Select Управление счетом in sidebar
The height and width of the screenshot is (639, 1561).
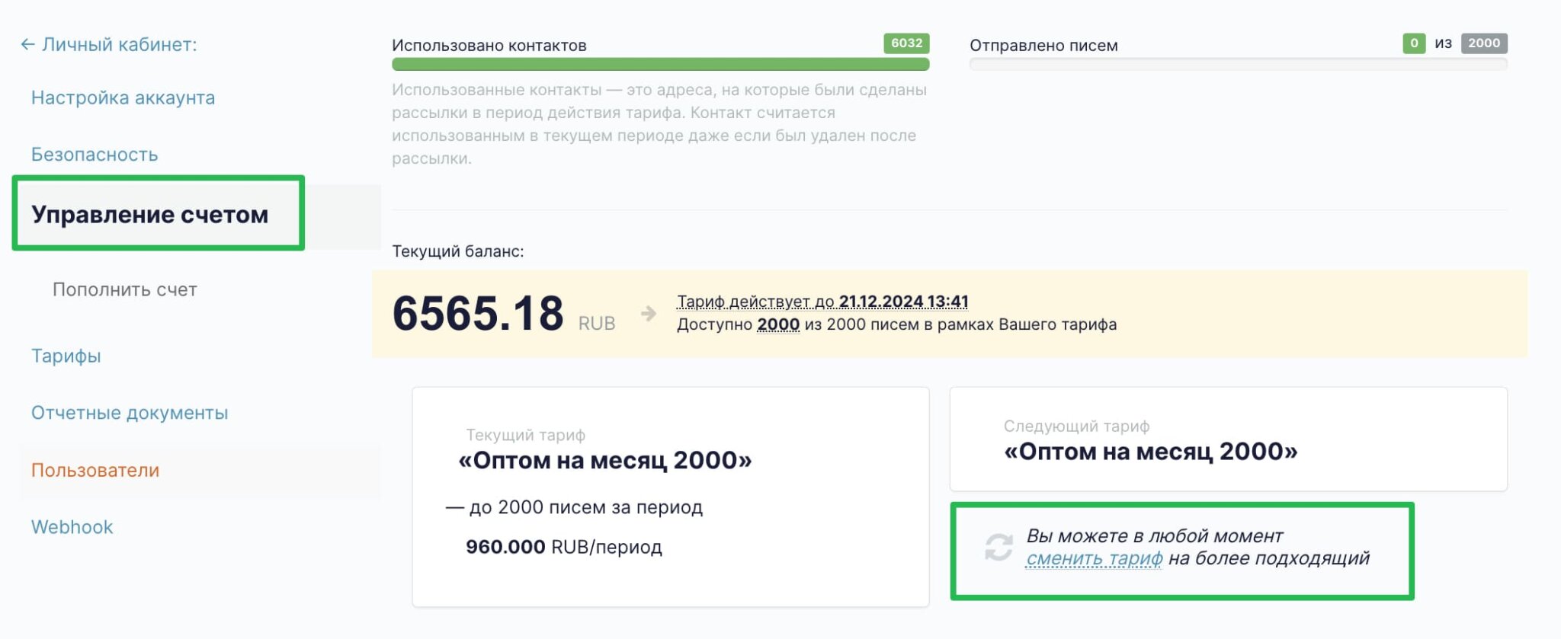point(149,215)
